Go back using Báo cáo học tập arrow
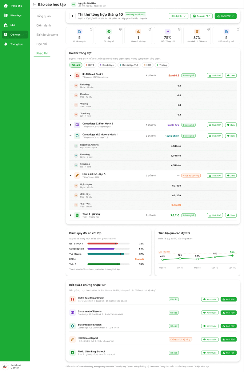This screenshot has width=244, height=372. click(34, 4)
